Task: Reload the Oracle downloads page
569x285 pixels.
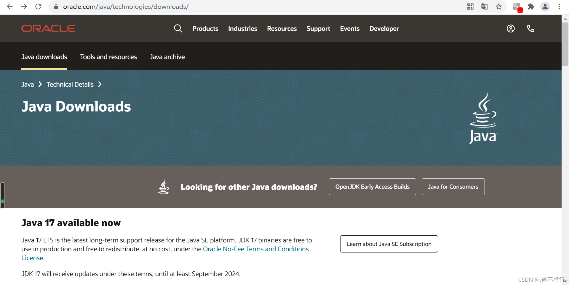Action: (38, 7)
